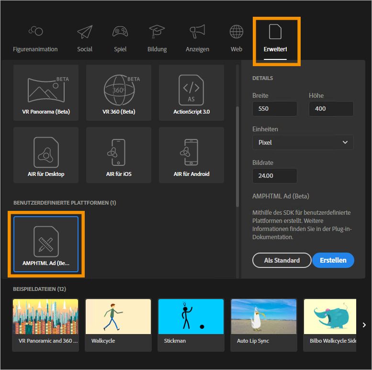Click the BENUTZERDEFINIERTE PLATTFORMEN (1) heading
This screenshot has height=370, width=372.
click(65, 203)
